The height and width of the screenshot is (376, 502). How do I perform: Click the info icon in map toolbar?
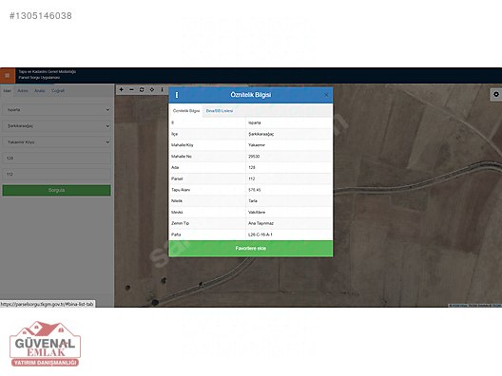point(162,90)
